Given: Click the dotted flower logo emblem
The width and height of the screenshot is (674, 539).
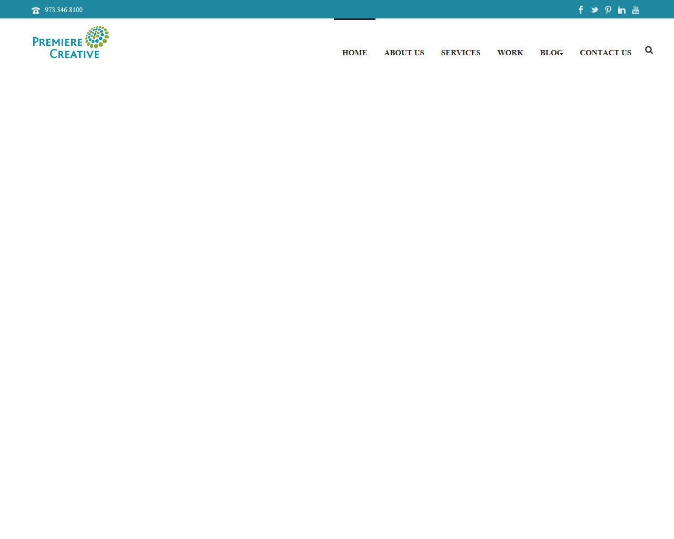Looking at the screenshot, I should coord(97,36).
